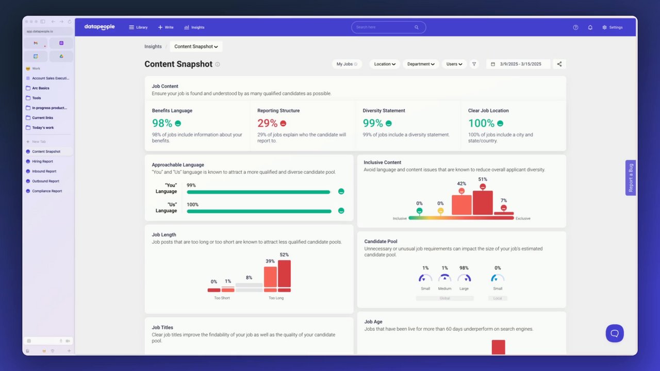Switch to the Compliance Report tab
This screenshot has height=371, width=660.
48,191
